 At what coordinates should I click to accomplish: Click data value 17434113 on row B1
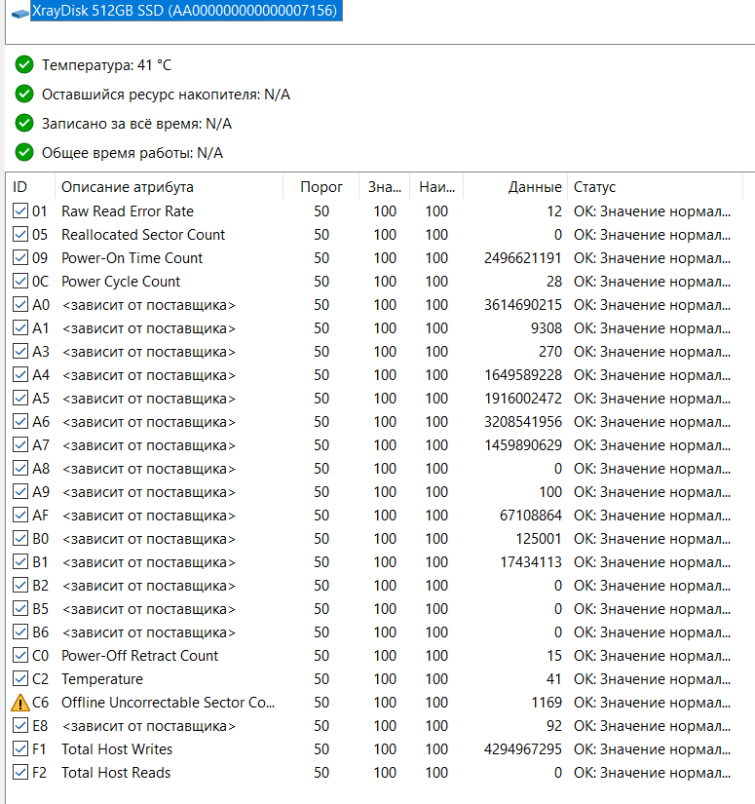pos(531,562)
